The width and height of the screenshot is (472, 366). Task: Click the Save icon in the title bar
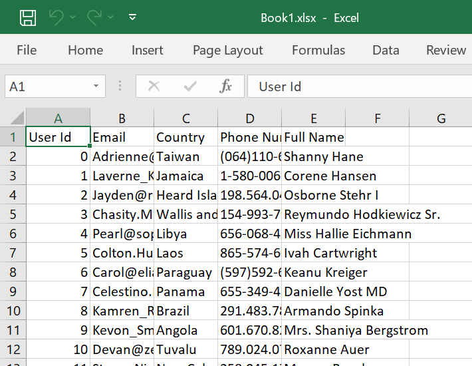[x=27, y=17]
